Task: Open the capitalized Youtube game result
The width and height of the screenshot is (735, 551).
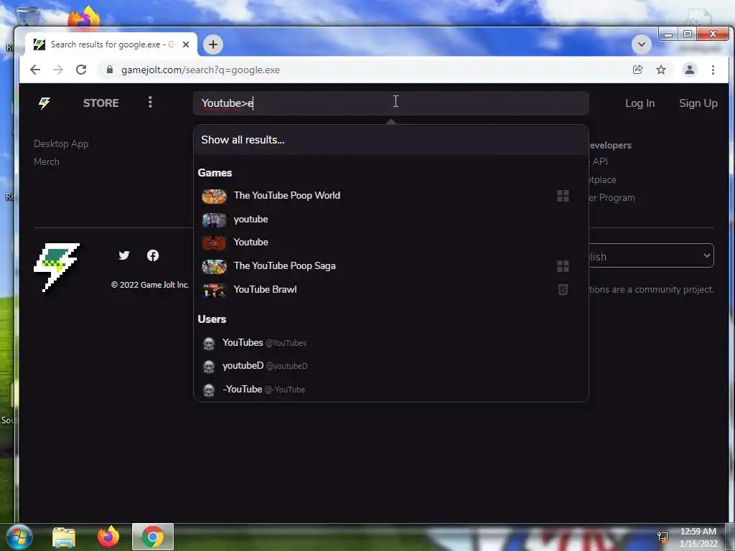Action: (x=391, y=242)
